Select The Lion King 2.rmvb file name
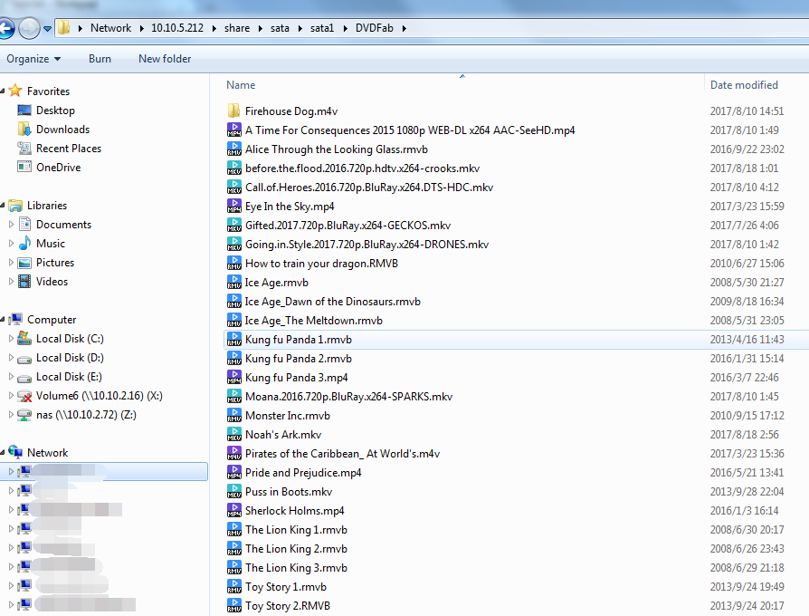This screenshot has height=616, width=809. click(296, 549)
